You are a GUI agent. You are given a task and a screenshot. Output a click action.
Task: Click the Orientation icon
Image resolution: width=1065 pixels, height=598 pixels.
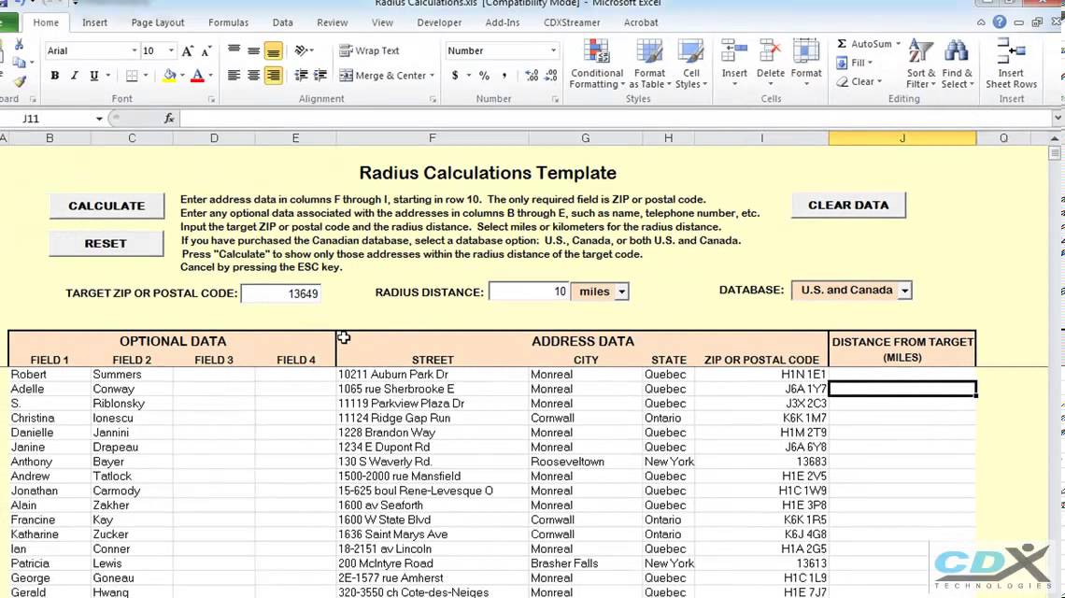tap(301, 51)
